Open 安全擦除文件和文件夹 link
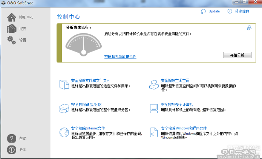 point(90,80)
